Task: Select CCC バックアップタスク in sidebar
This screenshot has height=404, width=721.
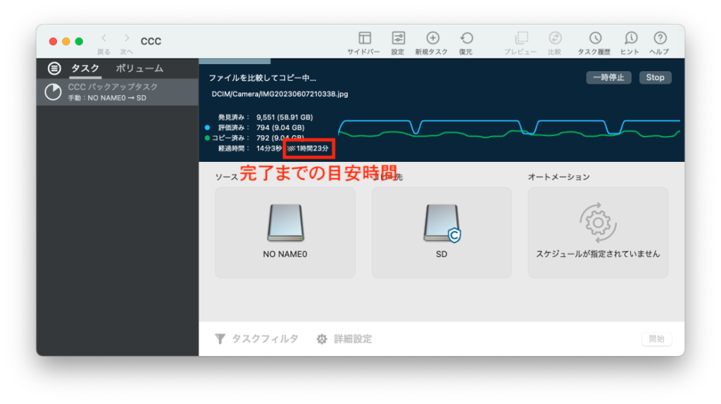Action: point(118,92)
